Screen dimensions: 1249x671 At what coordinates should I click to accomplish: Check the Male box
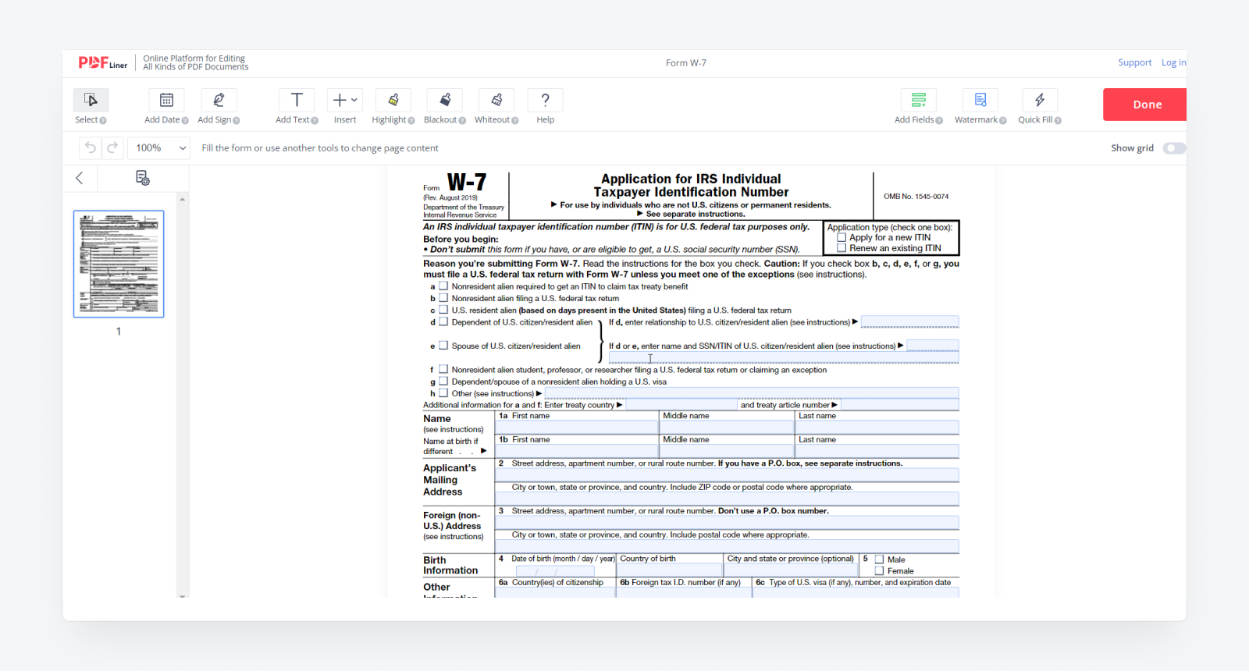[879, 559]
